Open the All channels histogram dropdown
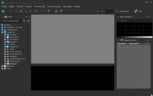 pos(134,21)
